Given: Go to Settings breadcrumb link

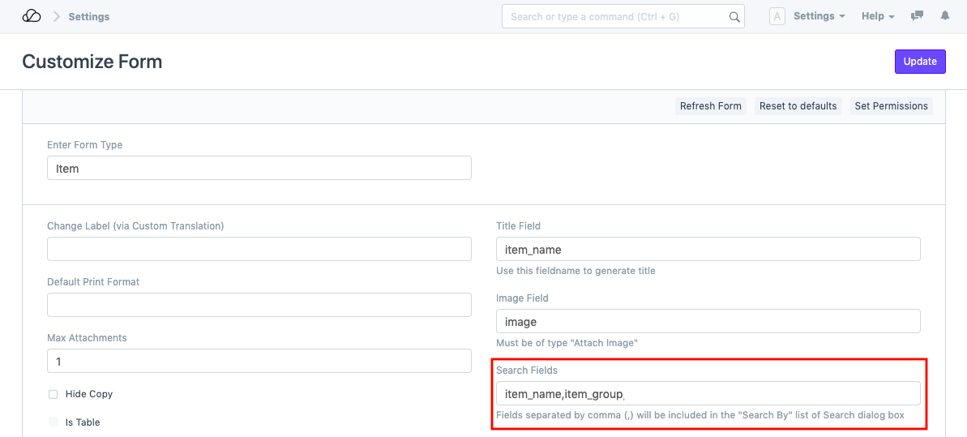Looking at the screenshot, I should (x=89, y=16).
